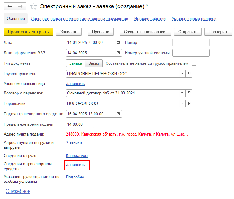234x199 pixels.
Task: Open the red Адрес пункта подачи link
Action: point(127,134)
